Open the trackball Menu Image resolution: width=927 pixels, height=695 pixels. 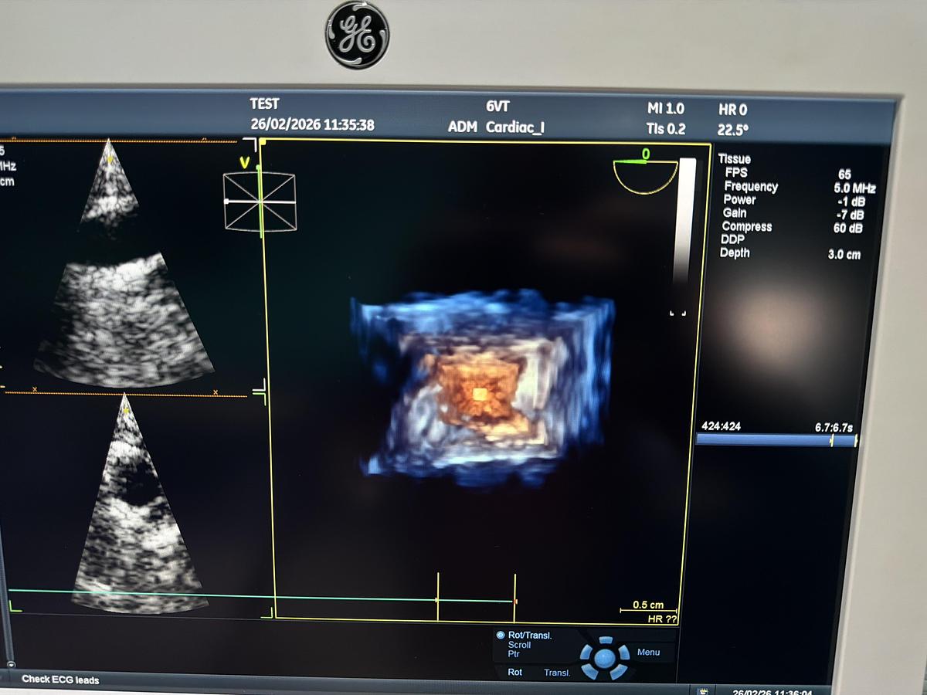[648, 653]
